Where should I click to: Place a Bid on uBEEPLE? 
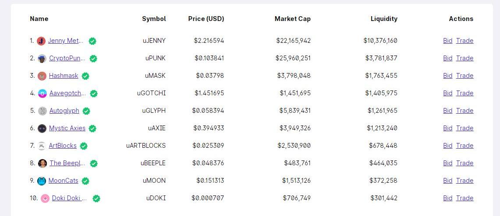tap(448, 163)
